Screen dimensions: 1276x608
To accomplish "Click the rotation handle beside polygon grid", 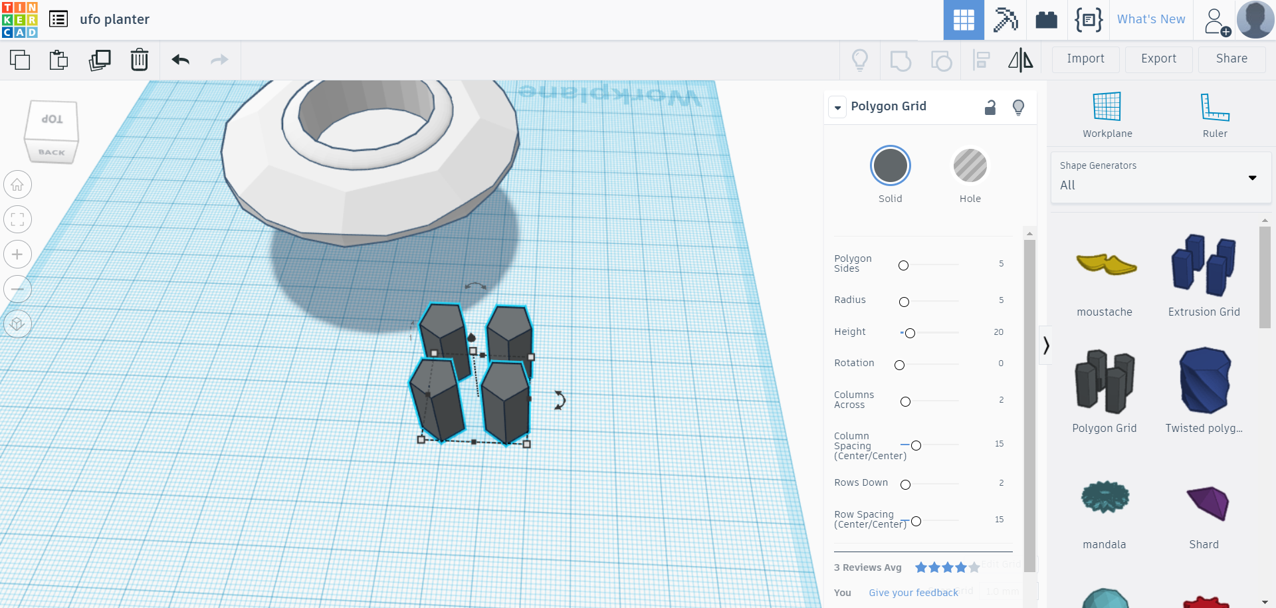I will (x=560, y=400).
